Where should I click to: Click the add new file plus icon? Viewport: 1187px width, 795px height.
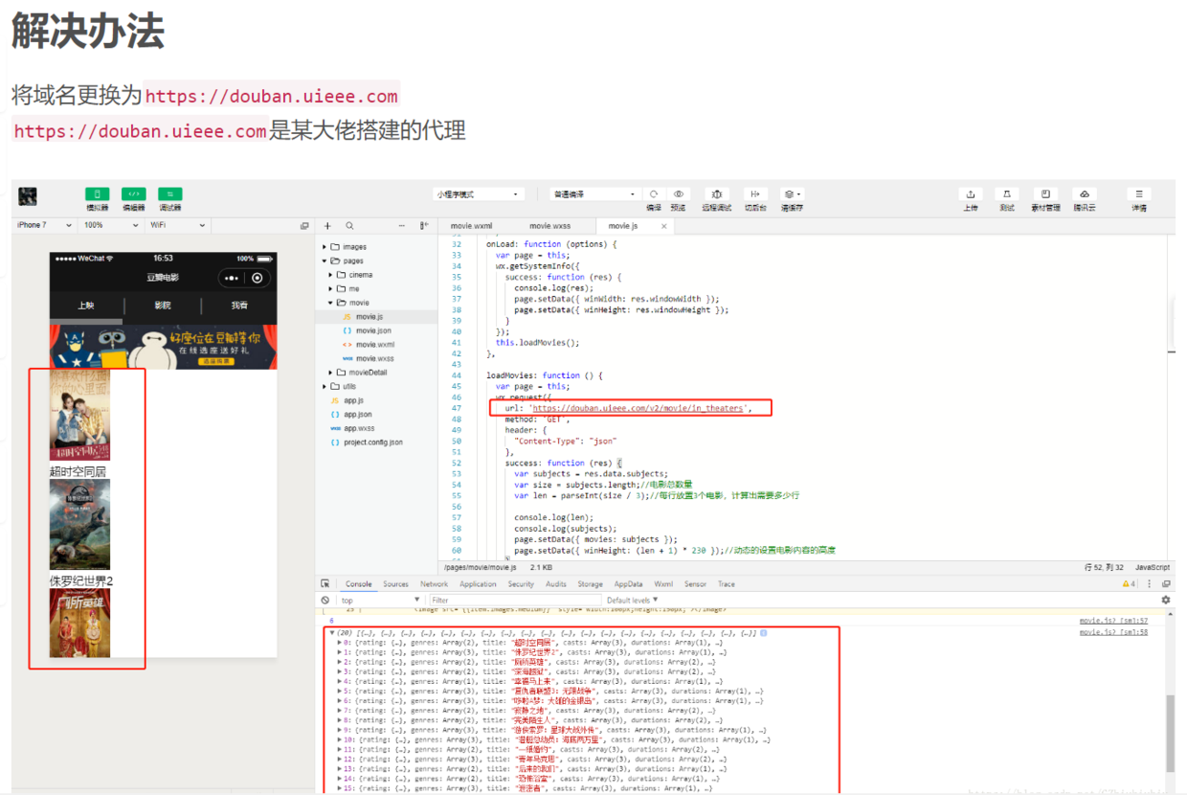[x=327, y=226]
